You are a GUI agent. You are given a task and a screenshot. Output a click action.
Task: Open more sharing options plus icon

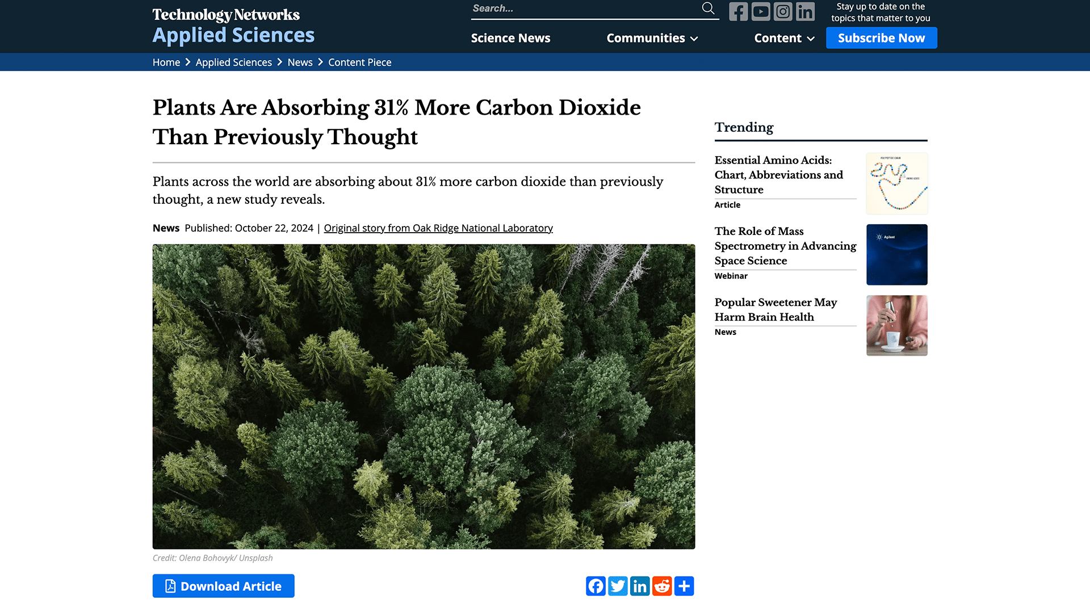point(684,586)
